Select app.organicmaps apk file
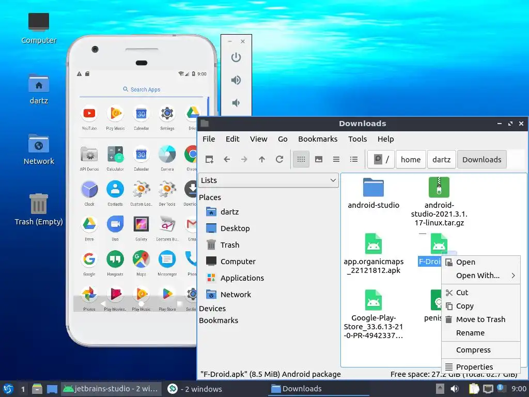This screenshot has height=397, width=529. pyautogui.click(x=374, y=254)
